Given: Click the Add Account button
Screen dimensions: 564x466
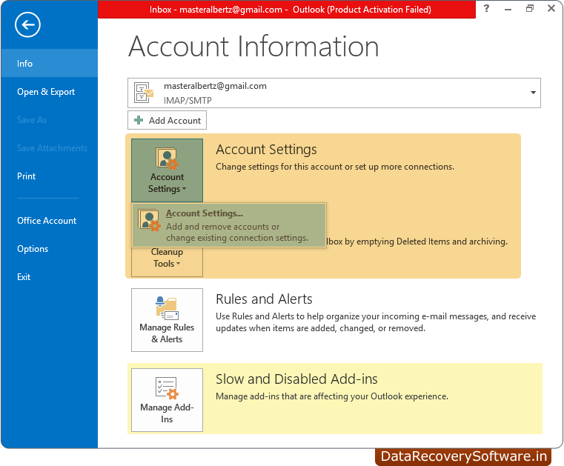Looking at the screenshot, I should click(x=167, y=120).
